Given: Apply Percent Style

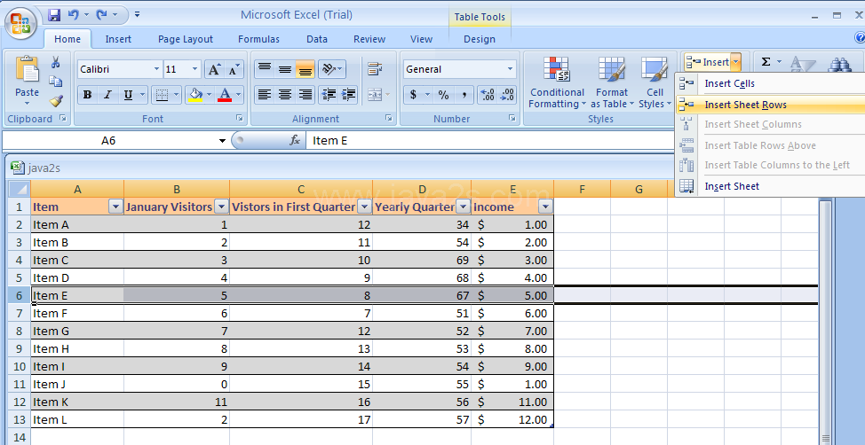Looking at the screenshot, I should (443, 95).
